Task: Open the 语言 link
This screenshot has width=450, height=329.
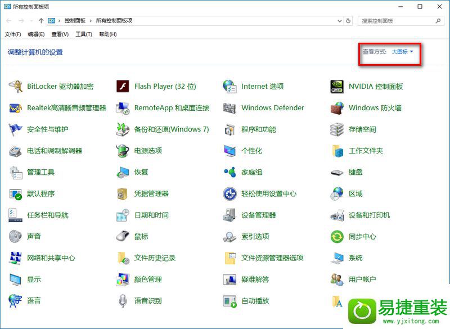Action: (34, 301)
